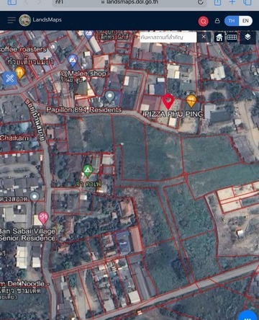The image size is (259, 320).
Task: Click the red search icon in header
Action: point(204,21)
